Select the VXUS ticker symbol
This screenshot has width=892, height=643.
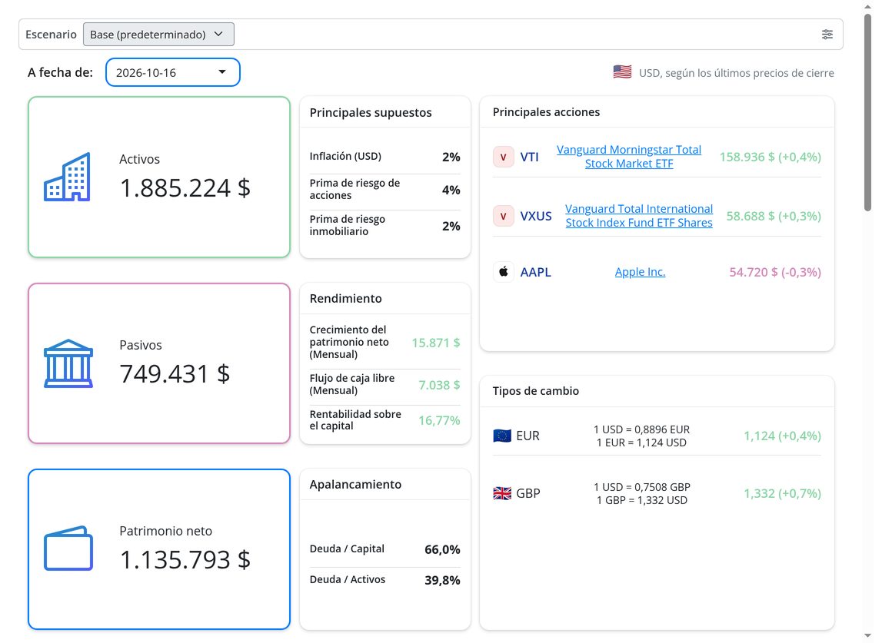point(536,217)
